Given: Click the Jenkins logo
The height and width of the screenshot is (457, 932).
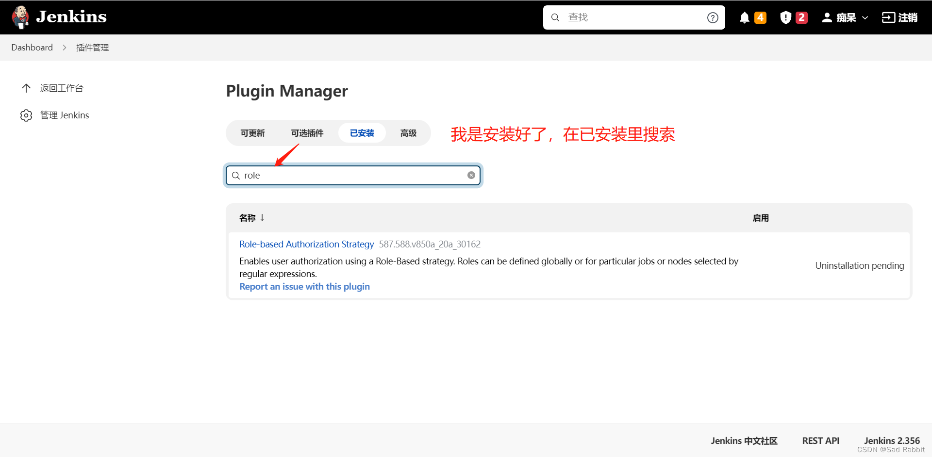Looking at the screenshot, I should (20, 17).
